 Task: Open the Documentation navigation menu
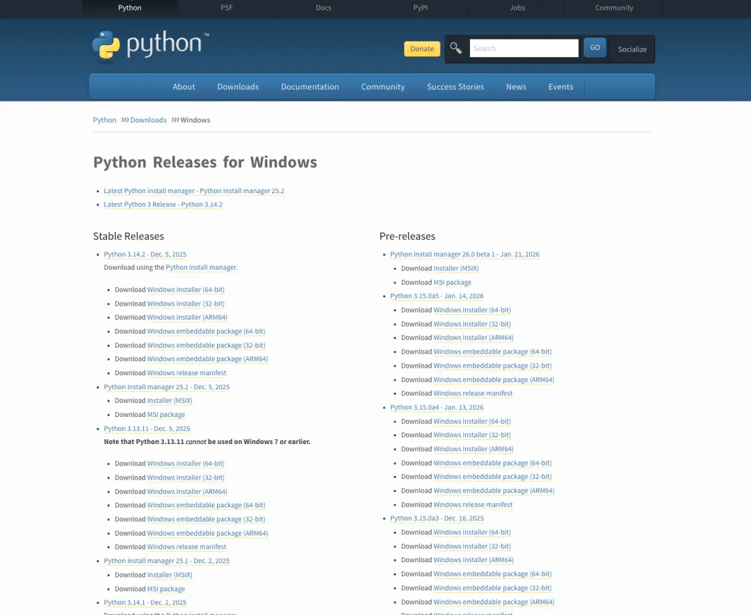(310, 87)
